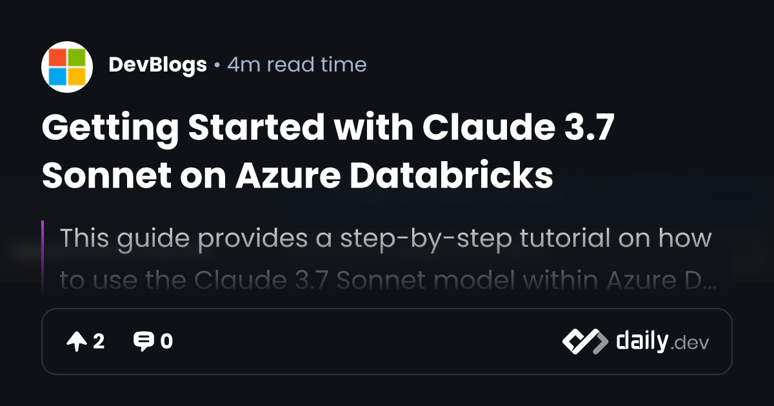The height and width of the screenshot is (406, 774).
Task: Click the upvote count showing 2
Action: [99, 342]
